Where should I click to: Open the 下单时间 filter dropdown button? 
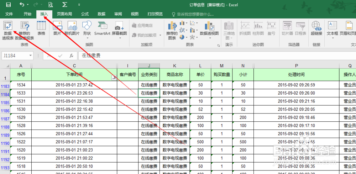(x=114, y=78)
